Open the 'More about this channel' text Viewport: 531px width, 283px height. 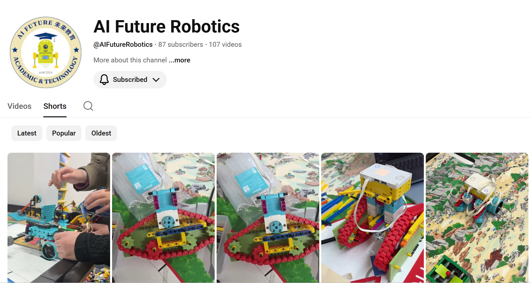pyautogui.click(x=130, y=60)
